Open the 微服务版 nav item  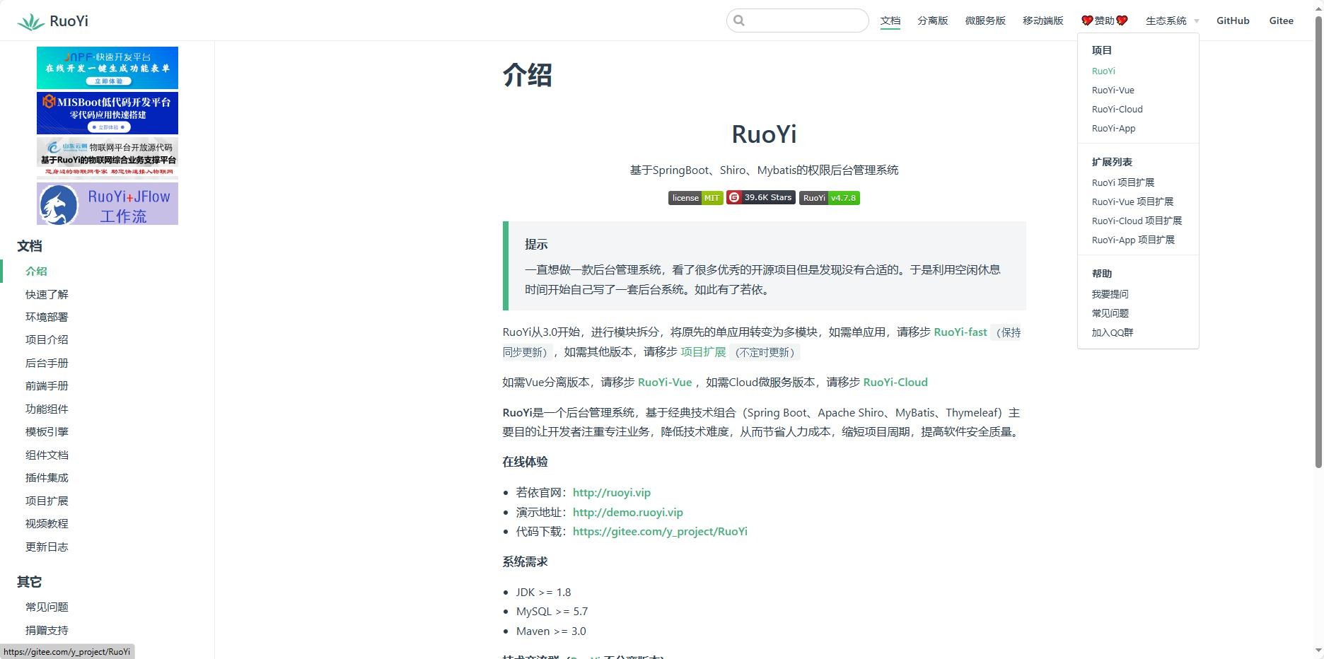point(985,21)
